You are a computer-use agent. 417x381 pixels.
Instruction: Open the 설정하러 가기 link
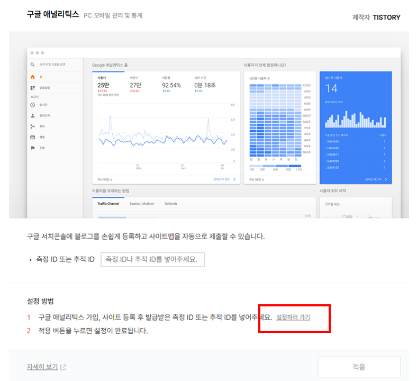293,317
